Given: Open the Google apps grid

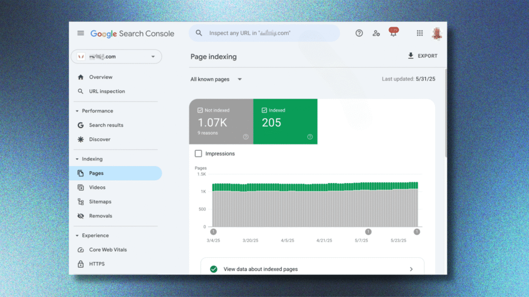Looking at the screenshot, I should click(419, 33).
